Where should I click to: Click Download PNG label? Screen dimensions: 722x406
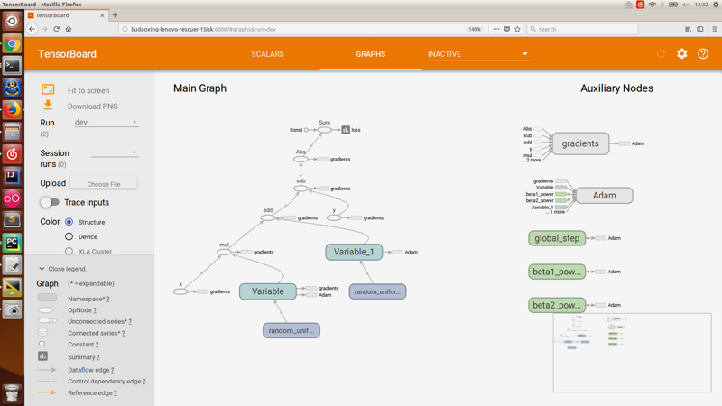[93, 106]
